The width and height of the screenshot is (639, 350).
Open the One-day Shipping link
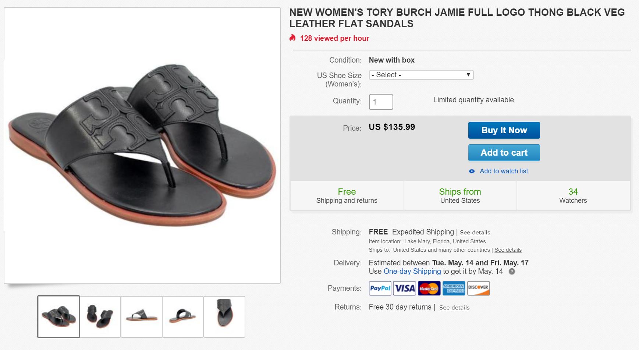(x=412, y=272)
